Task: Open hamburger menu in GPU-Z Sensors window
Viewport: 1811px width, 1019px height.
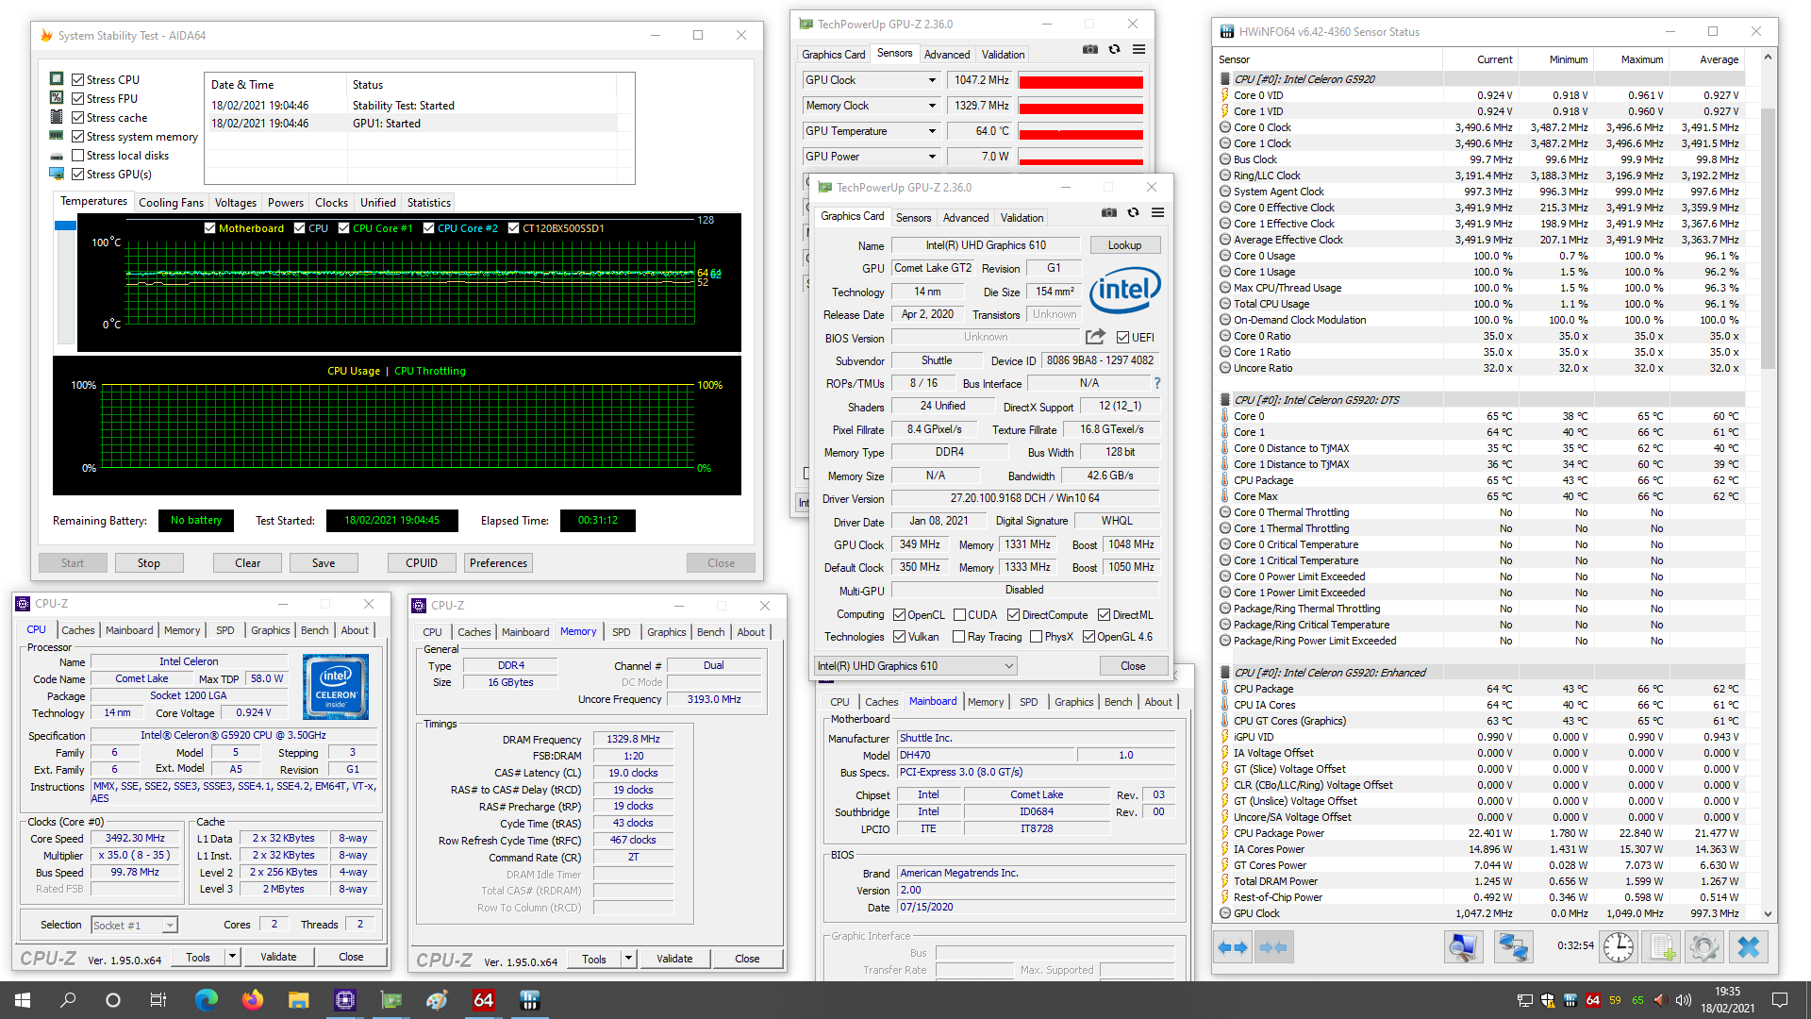Action: coord(1138,49)
